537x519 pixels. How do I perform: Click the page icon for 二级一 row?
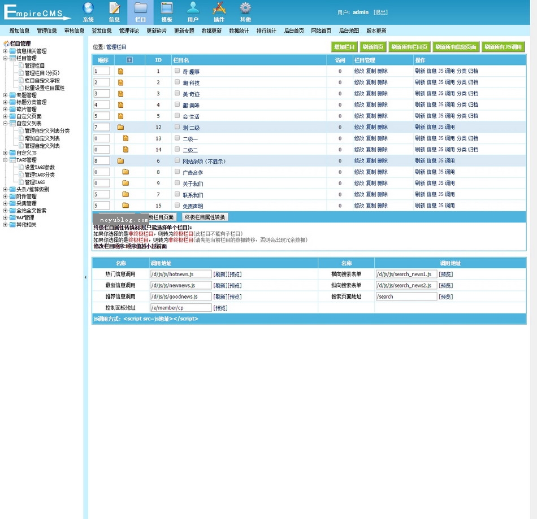point(125,138)
